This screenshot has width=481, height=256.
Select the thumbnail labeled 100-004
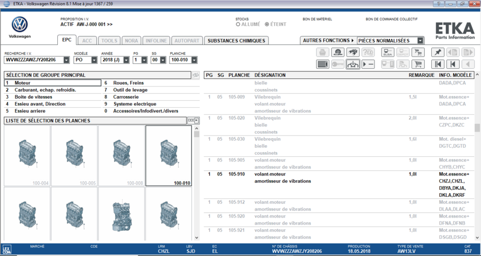click(27, 156)
